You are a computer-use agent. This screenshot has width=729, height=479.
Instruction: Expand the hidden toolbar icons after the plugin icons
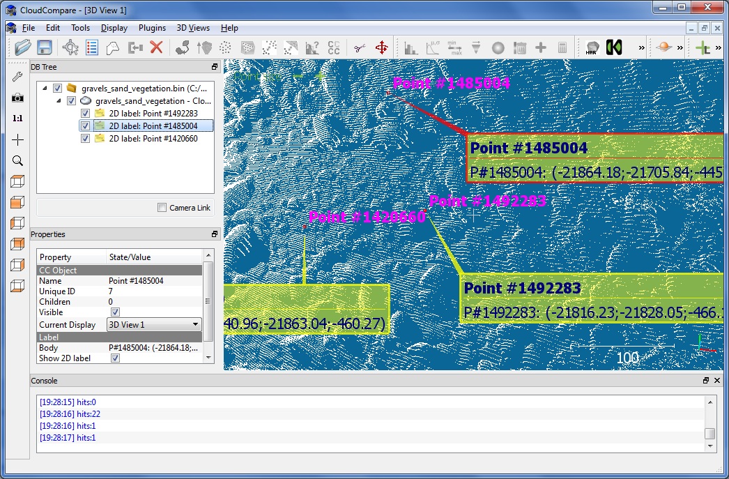641,47
